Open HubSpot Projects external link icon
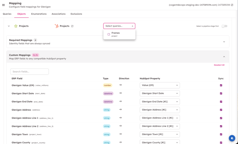 coord(72,26)
